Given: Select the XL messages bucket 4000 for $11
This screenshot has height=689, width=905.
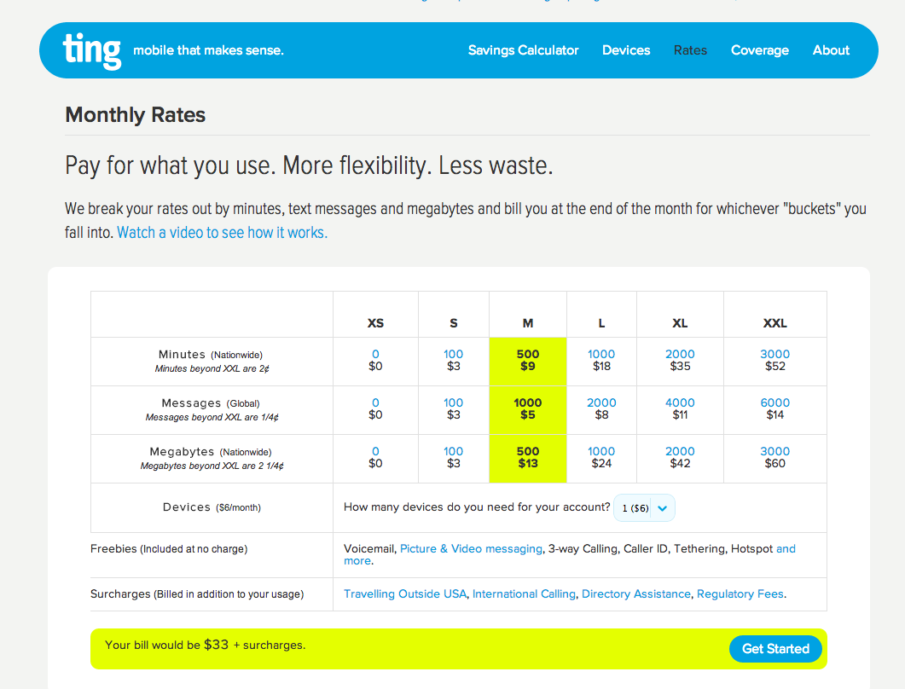Looking at the screenshot, I should pyautogui.click(x=680, y=408).
